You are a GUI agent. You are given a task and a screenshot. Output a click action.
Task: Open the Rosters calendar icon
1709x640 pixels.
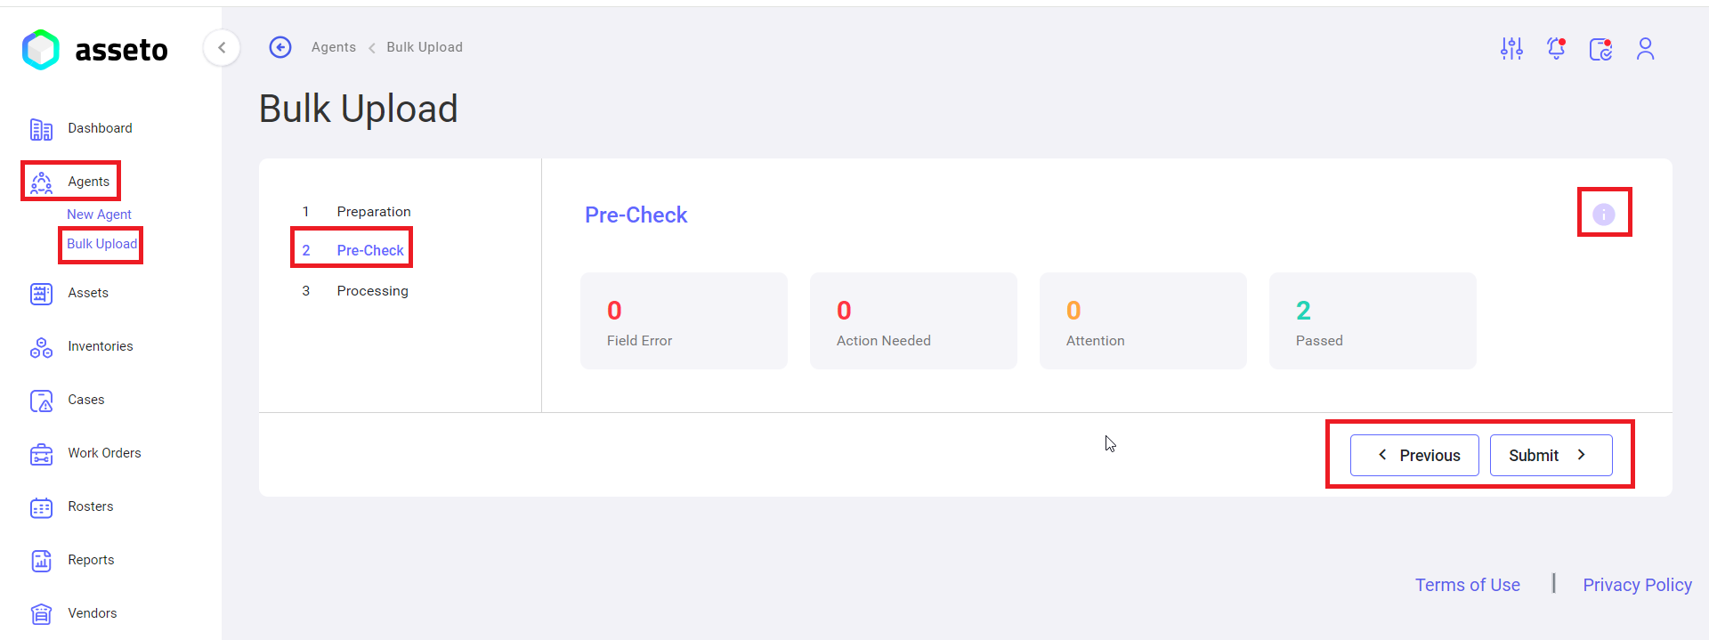tap(41, 507)
